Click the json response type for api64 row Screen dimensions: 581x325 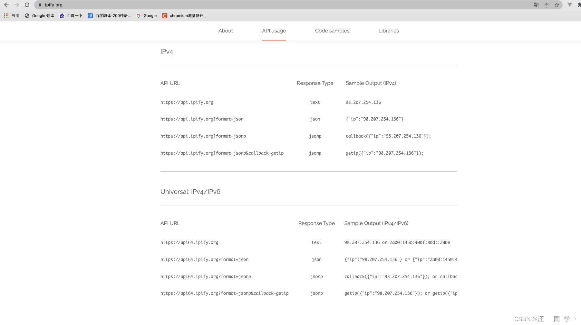(316, 259)
